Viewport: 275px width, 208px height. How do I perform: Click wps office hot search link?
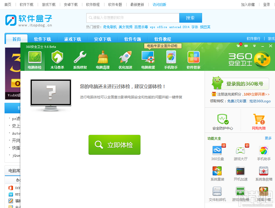pos(158,27)
